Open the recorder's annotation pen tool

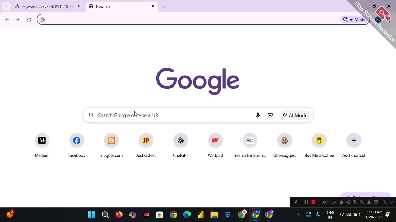pos(295,202)
